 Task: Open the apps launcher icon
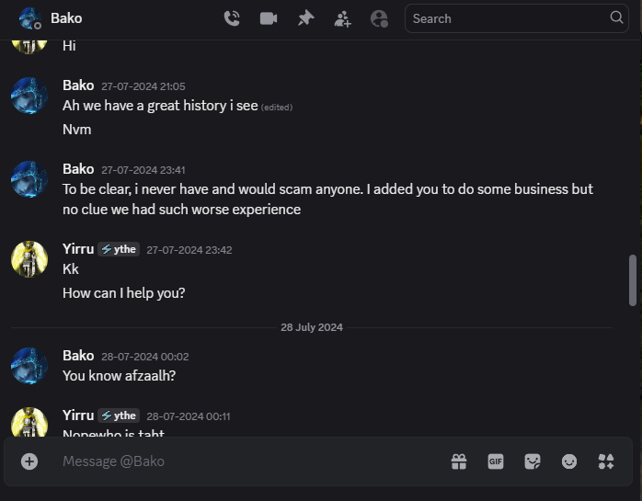(606, 461)
